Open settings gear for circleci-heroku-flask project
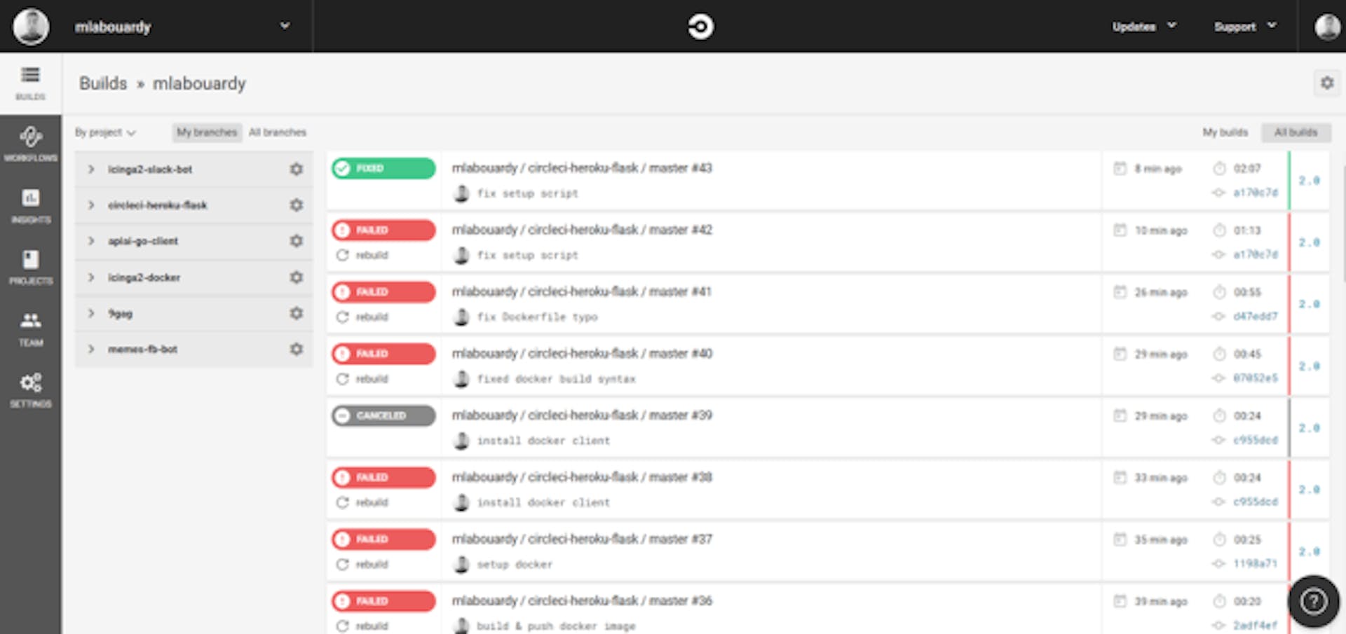This screenshot has width=1346, height=634. pyautogui.click(x=297, y=205)
